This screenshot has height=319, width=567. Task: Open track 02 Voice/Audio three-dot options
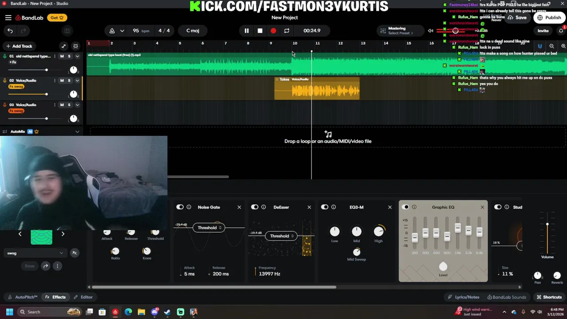tap(55, 81)
